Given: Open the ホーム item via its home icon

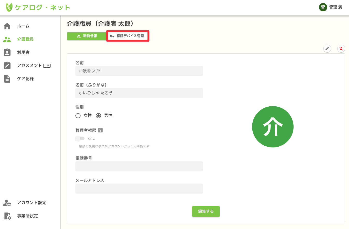Looking at the screenshot, I should (7, 26).
